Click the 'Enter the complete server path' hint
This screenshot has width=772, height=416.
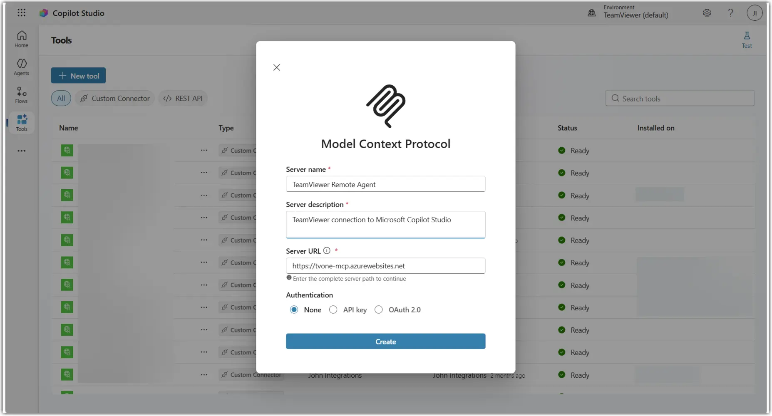(349, 278)
